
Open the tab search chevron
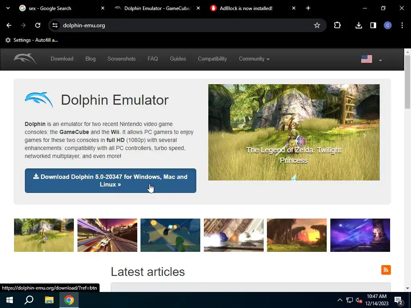(x=8, y=8)
